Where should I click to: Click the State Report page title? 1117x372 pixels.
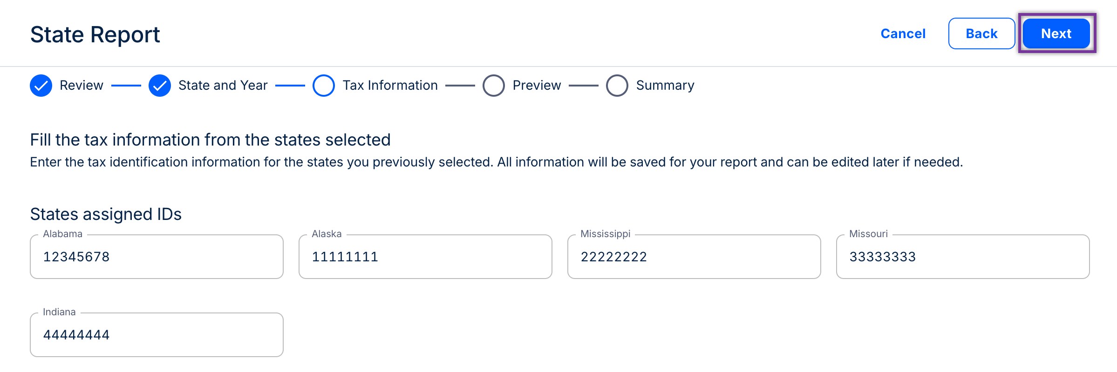pyautogui.click(x=95, y=35)
